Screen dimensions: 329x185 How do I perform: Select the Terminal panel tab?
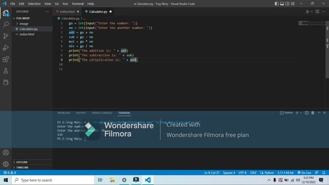(x=124, y=113)
